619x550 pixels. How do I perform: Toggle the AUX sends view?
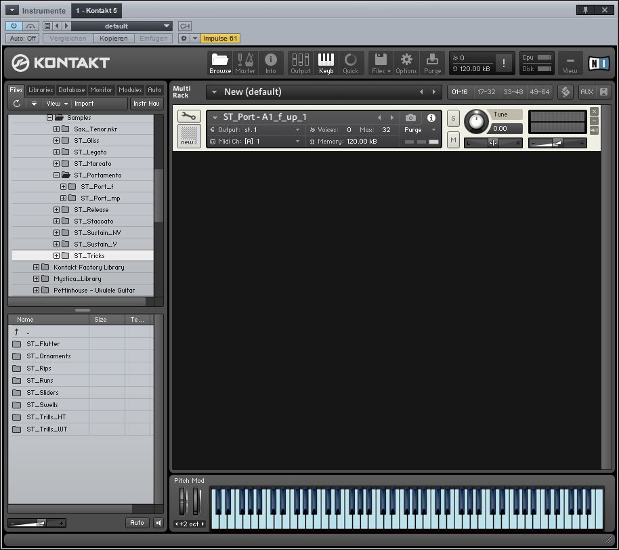click(x=586, y=92)
